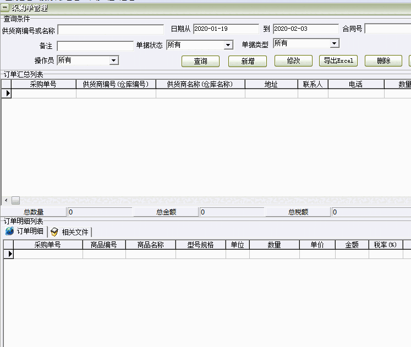
Task: Open the 操作员 dropdown
Action: tap(113, 60)
